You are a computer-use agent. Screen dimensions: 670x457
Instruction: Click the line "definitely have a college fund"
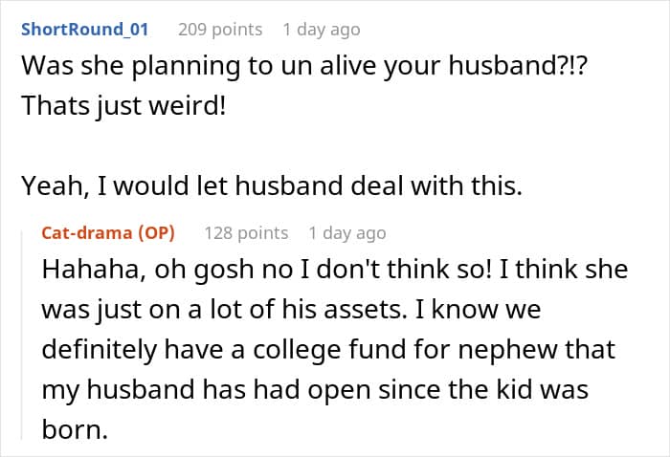[328, 350]
